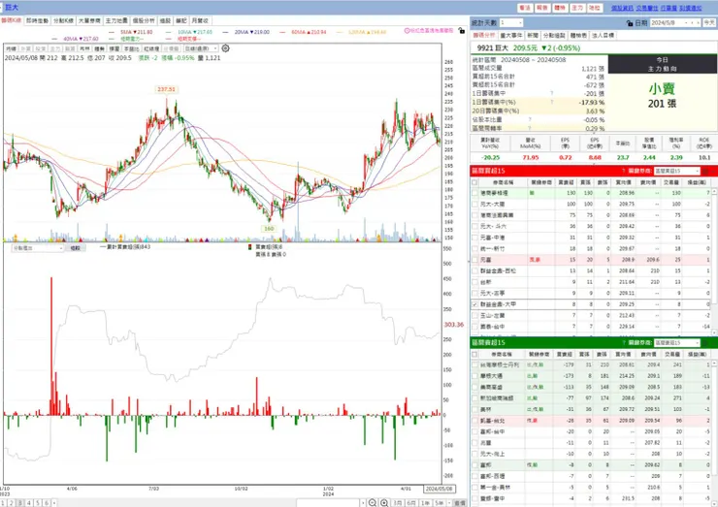Screen dimensions: 718x507
Task: Zoom in with the plus magnifier
Action: (x=384, y=503)
